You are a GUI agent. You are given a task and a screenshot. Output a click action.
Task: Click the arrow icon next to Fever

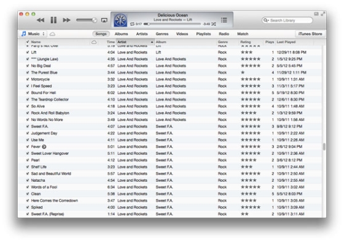pyautogui.click(x=44, y=147)
